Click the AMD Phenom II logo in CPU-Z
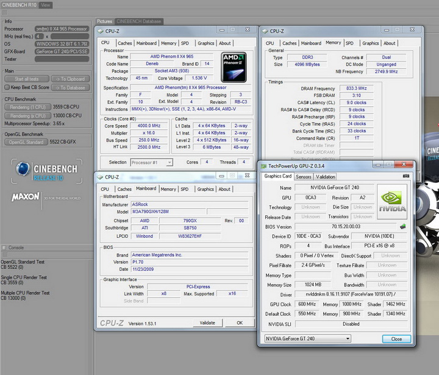Screen dimensions: 439x375 click(233, 66)
